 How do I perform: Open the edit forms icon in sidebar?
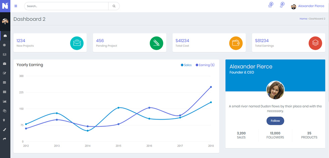(x=5, y=73)
